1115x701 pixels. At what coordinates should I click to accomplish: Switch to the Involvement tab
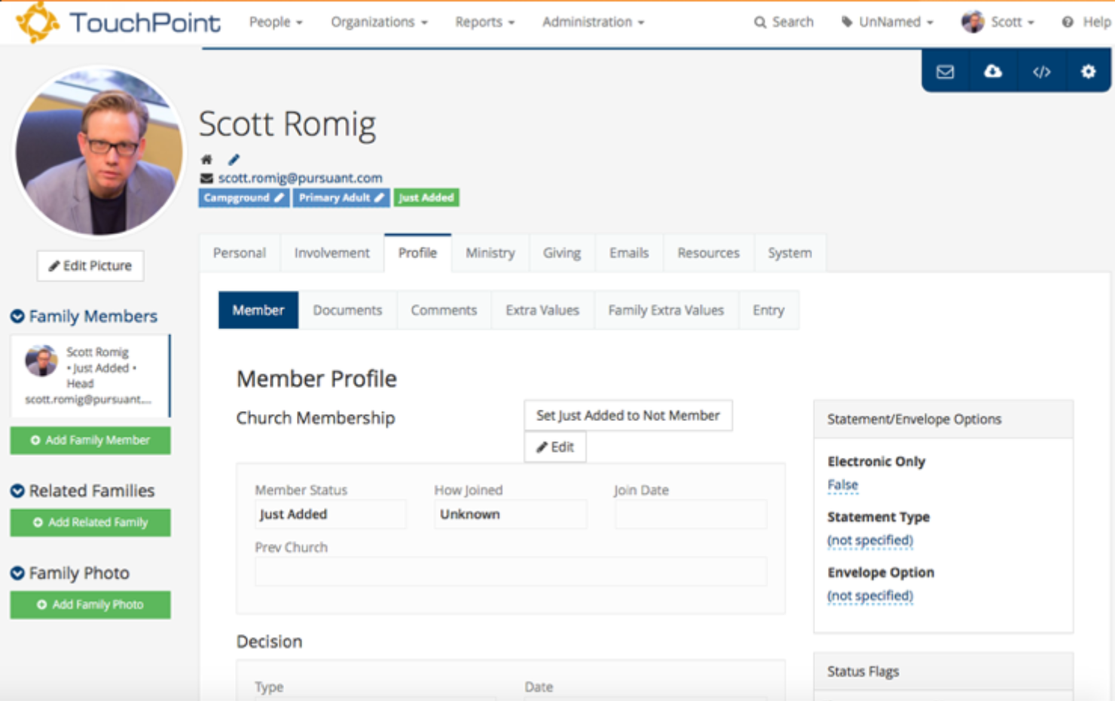331,253
